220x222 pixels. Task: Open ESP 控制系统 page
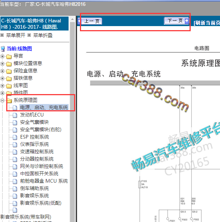coord(34,137)
